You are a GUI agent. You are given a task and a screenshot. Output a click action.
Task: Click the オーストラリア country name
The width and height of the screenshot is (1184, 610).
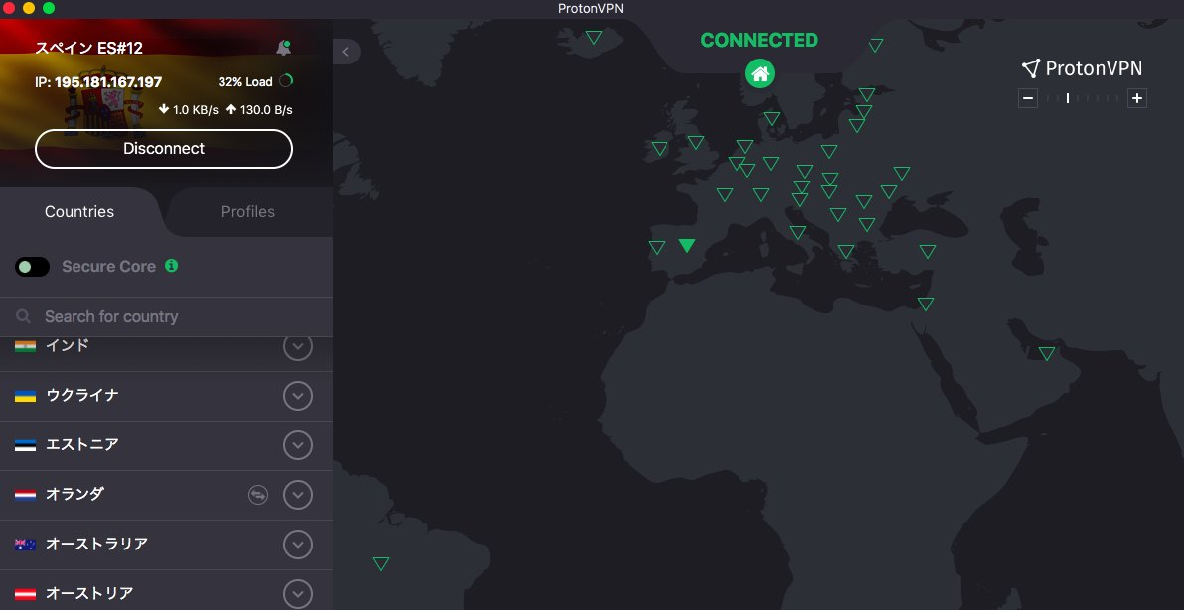[96, 544]
